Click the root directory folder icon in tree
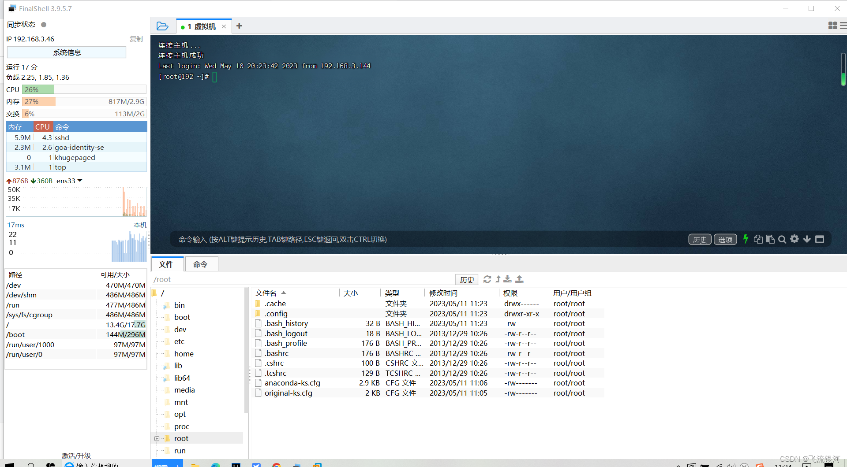 click(x=167, y=438)
